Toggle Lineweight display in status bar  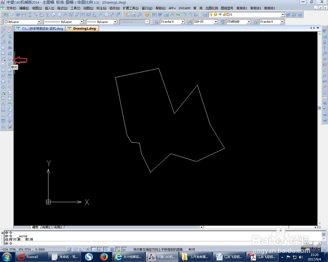pos(112,249)
